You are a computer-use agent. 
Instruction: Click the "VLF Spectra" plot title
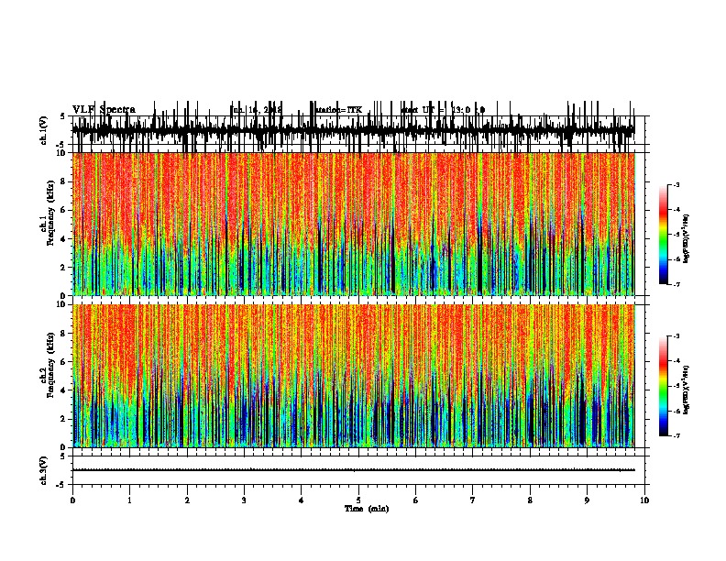point(104,110)
